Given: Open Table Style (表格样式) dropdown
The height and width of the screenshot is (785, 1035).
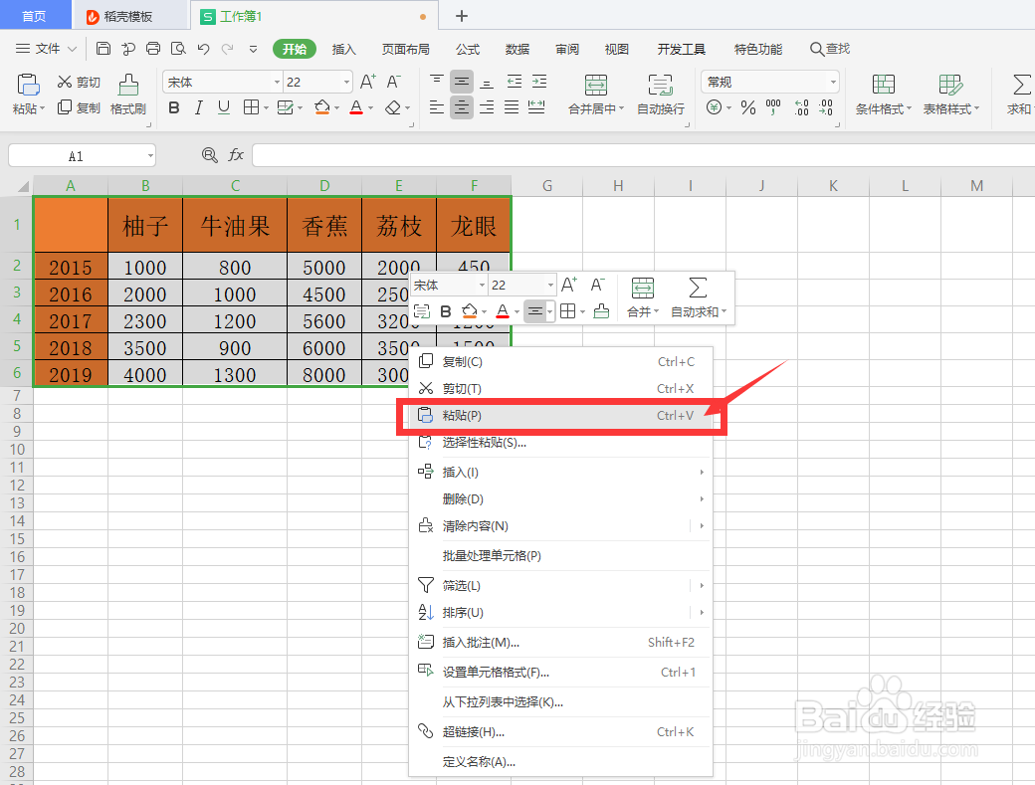Looking at the screenshot, I should [x=951, y=95].
